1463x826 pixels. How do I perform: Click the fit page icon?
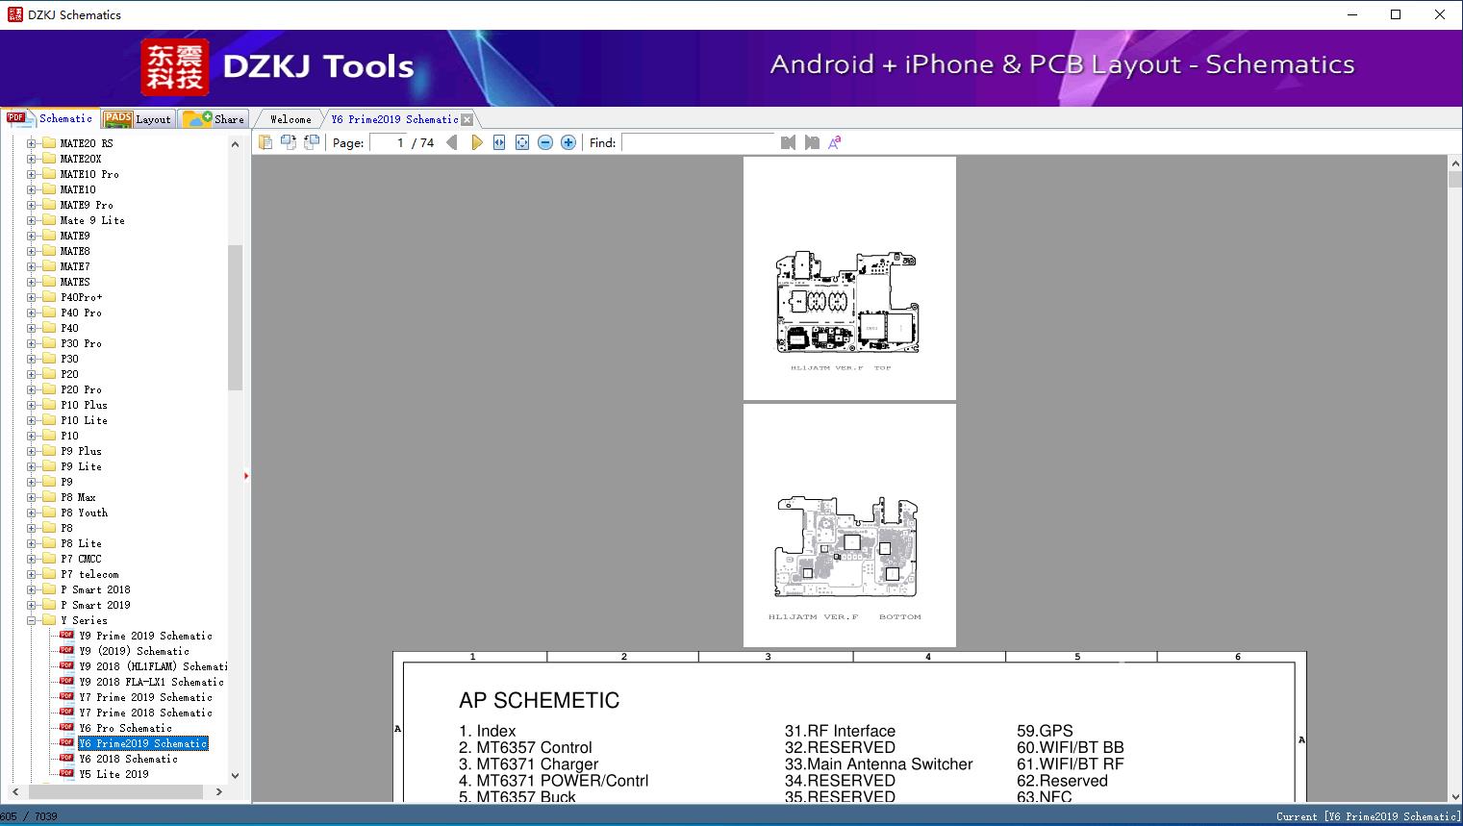click(x=522, y=142)
